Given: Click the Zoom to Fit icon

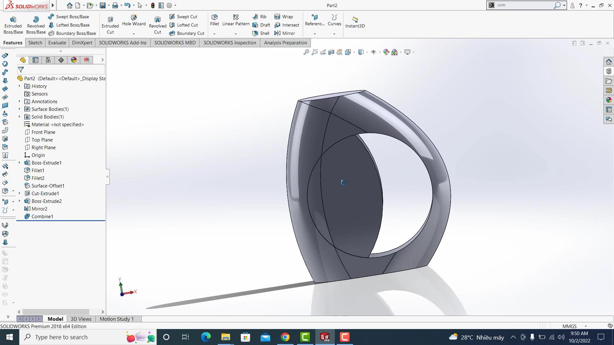Looking at the screenshot, I should (306, 52).
